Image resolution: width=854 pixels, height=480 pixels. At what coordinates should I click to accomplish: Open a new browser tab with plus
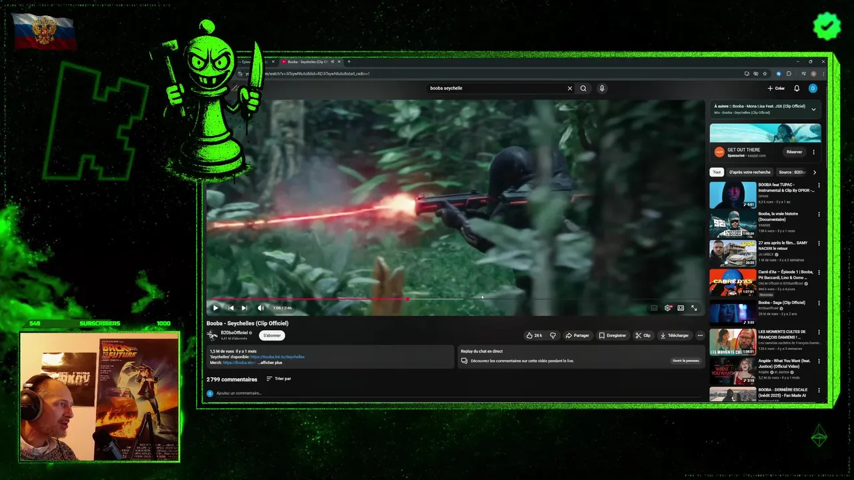[349, 61]
